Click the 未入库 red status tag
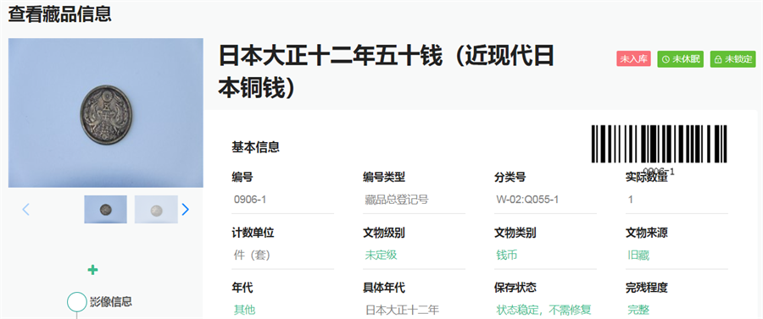 [x=633, y=59]
